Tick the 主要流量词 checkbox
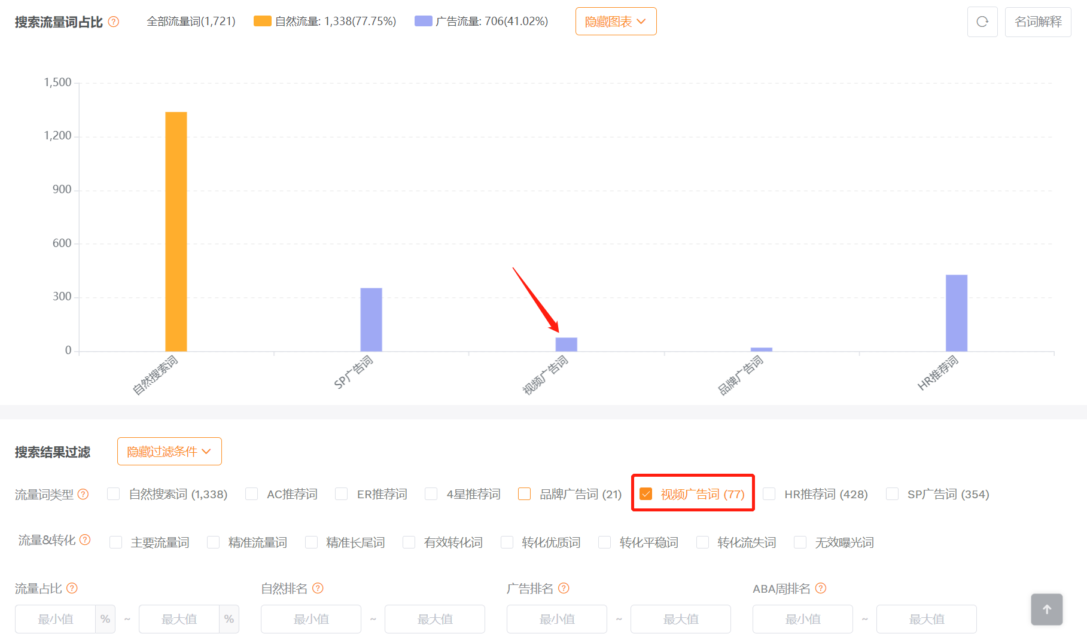 point(116,543)
